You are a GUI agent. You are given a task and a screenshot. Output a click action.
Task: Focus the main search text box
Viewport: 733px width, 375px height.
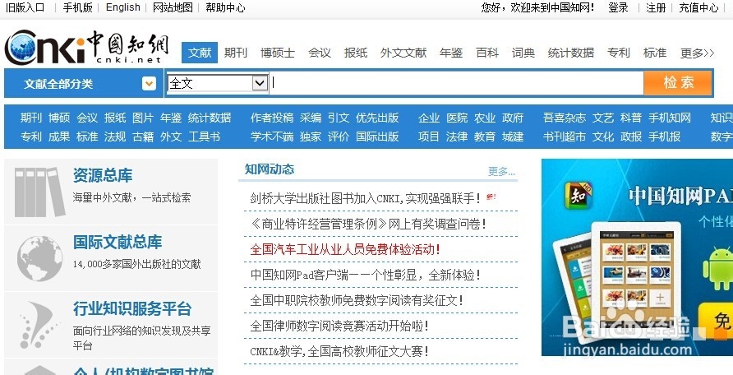tap(456, 83)
